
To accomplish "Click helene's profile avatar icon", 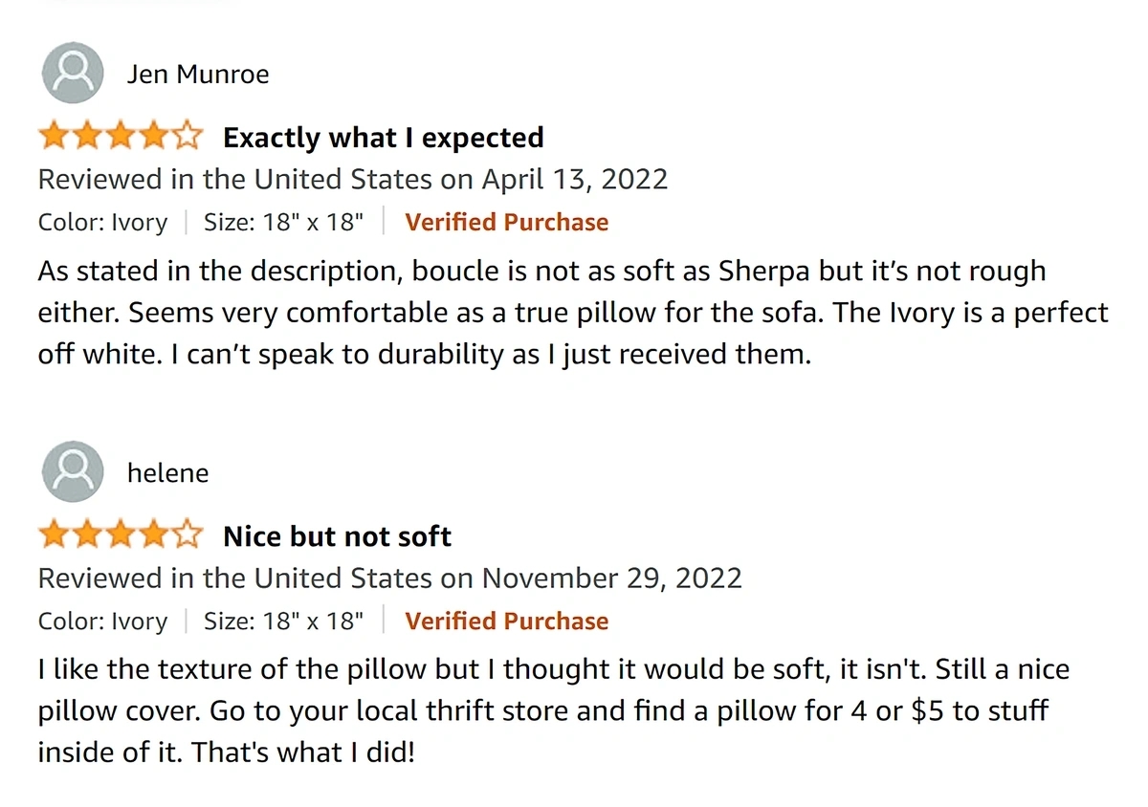I will 73,472.
